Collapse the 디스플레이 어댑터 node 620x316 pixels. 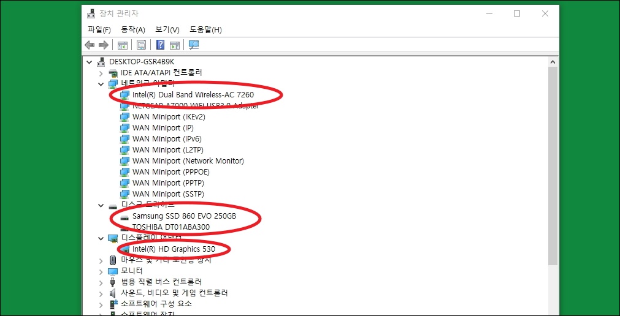(101, 238)
